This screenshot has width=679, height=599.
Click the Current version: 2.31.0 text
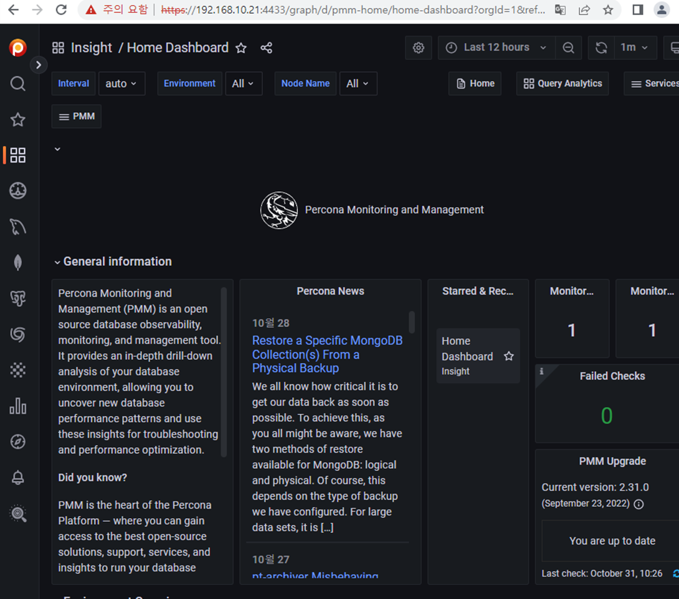(595, 488)
